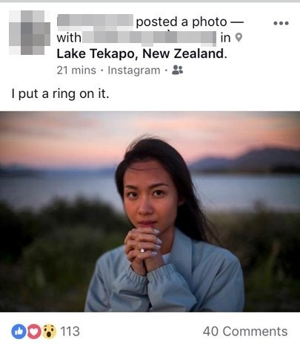The image size is (300, 345).
Task: Tap the red heart Love reaction icon
Action: pyautogui.click(x=34, y=332)
